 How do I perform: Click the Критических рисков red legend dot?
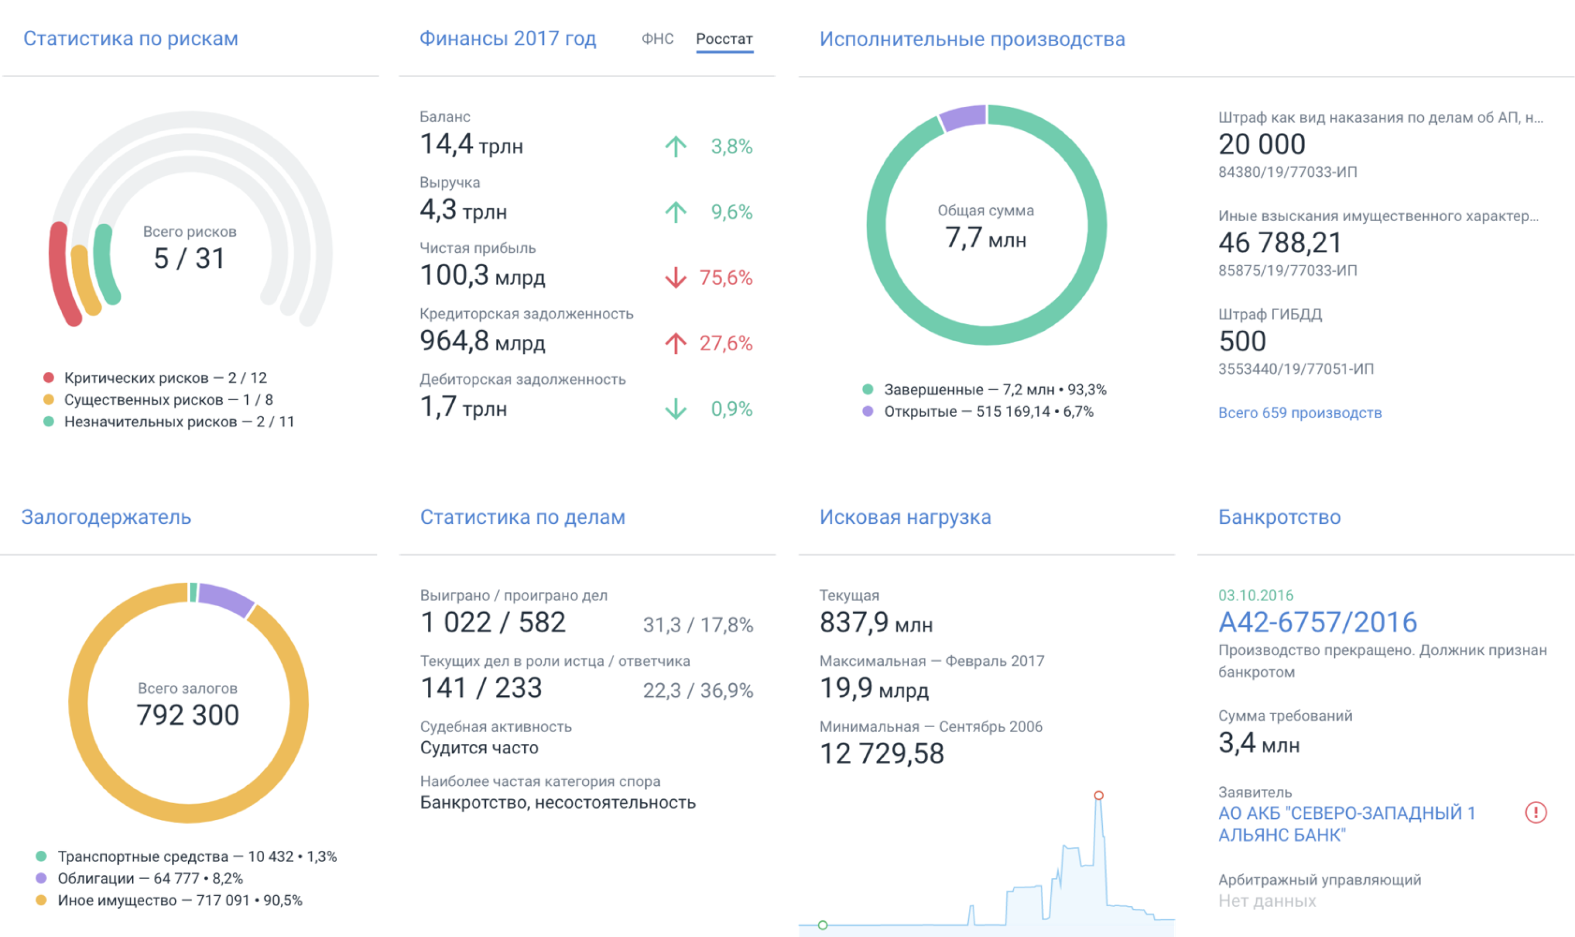[49, 377]
